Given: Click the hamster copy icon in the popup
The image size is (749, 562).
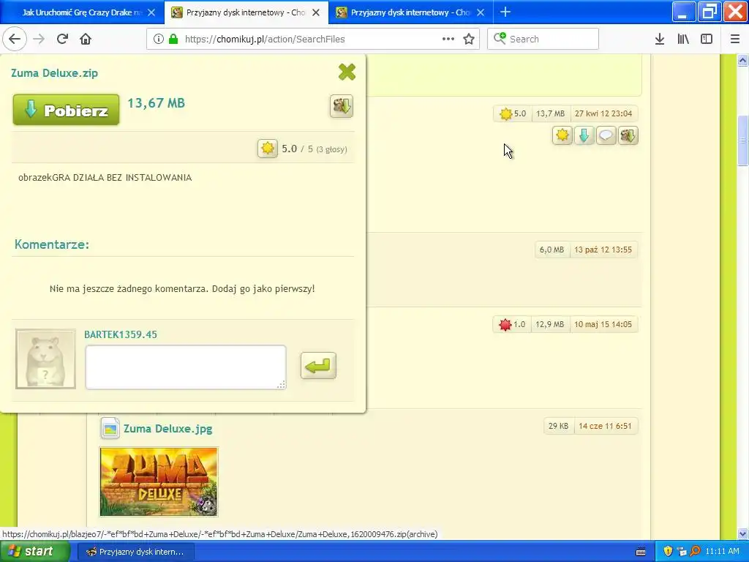Looking at the screenshot, I should point(341,105).
